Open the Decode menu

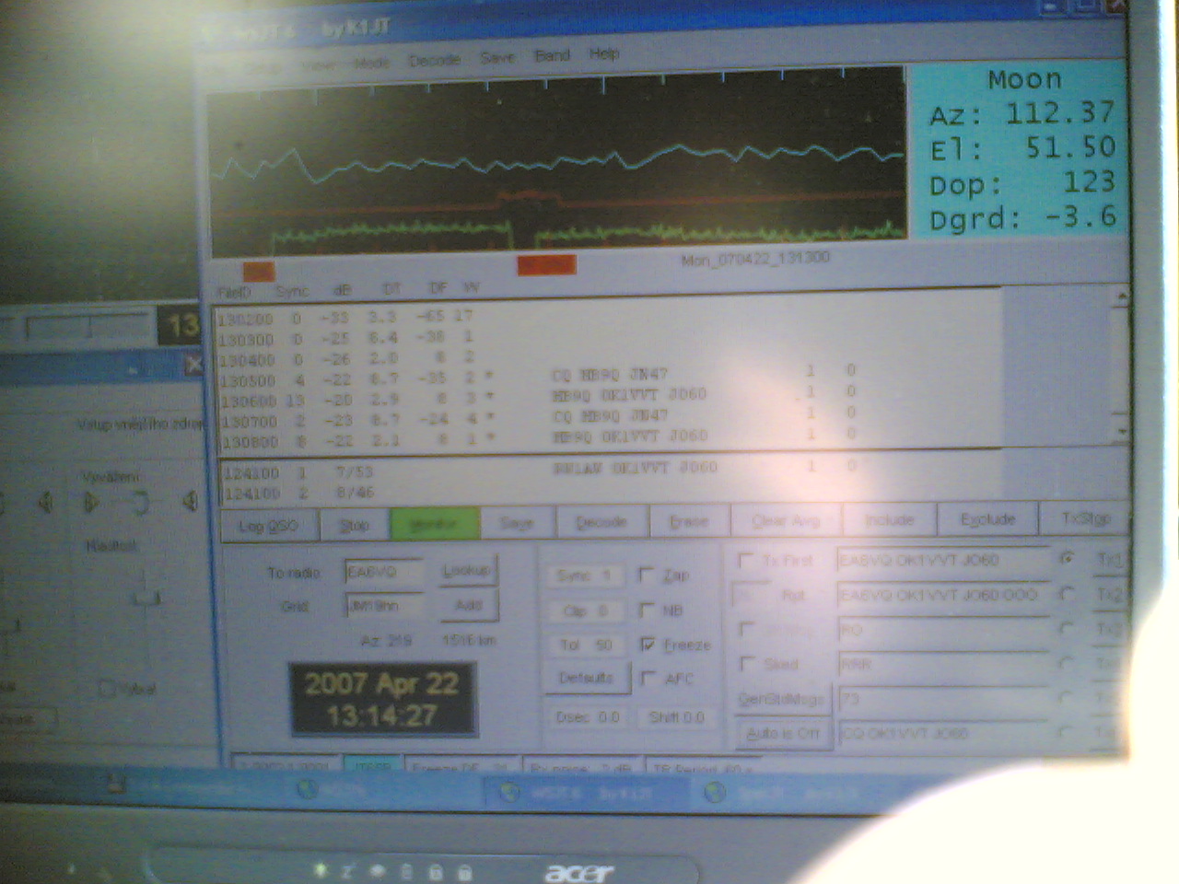point(434,59)
